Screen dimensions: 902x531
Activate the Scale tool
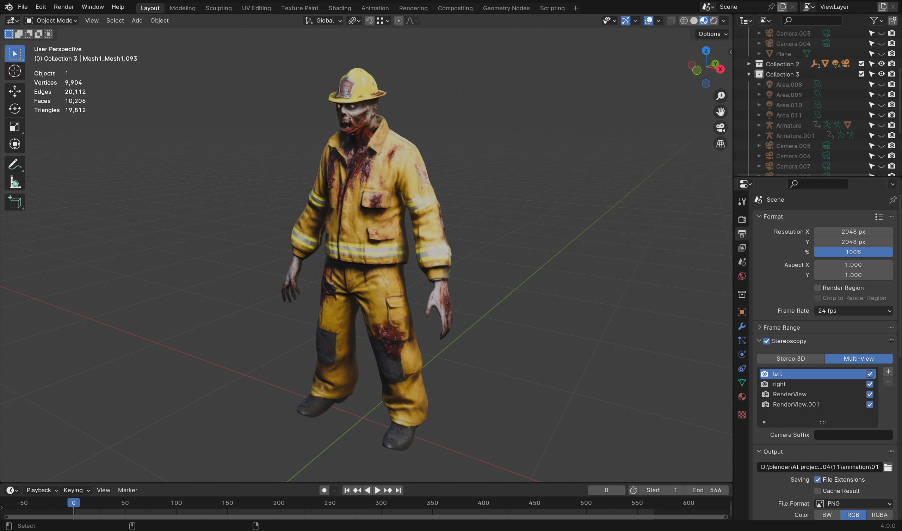coord(15,127)
